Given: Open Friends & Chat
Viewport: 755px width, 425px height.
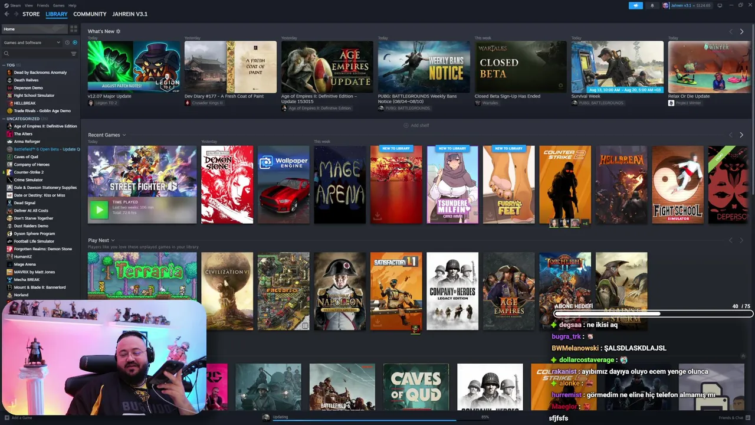Looking at the screenshot, I should (733, 418).
